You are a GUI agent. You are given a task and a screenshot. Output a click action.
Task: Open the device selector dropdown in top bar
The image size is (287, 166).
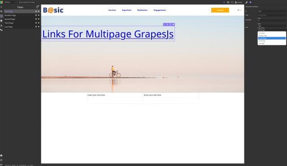click(x=10, y=2)
